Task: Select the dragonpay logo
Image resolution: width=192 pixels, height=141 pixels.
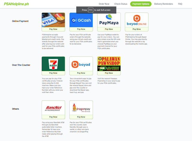Action: point(81,108)
